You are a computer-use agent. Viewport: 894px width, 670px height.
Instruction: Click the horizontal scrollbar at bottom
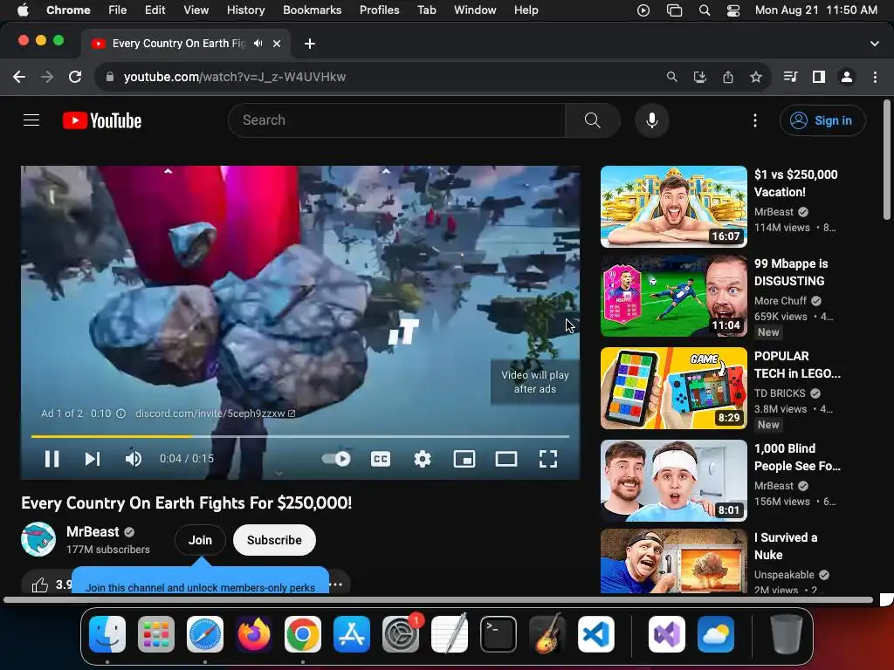438,599
